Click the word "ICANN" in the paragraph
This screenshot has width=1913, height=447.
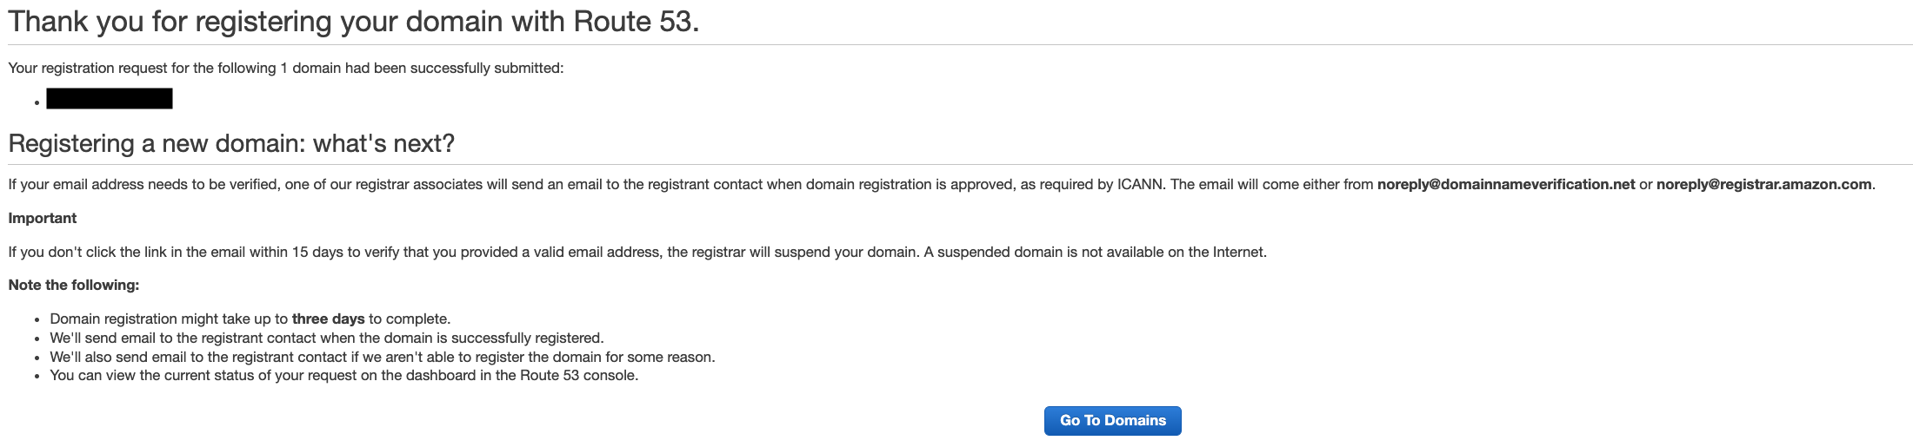(1139, 184)
